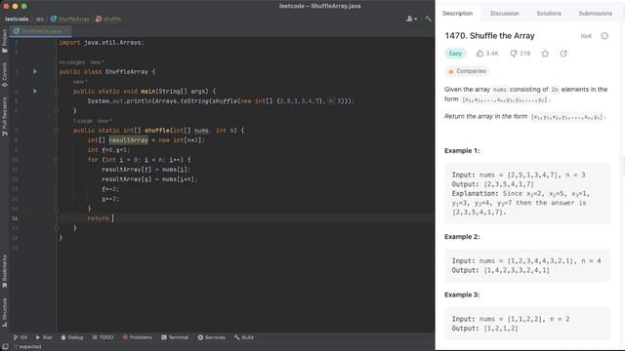Toggle tool window quick access in status bar corner

point(5,347)
